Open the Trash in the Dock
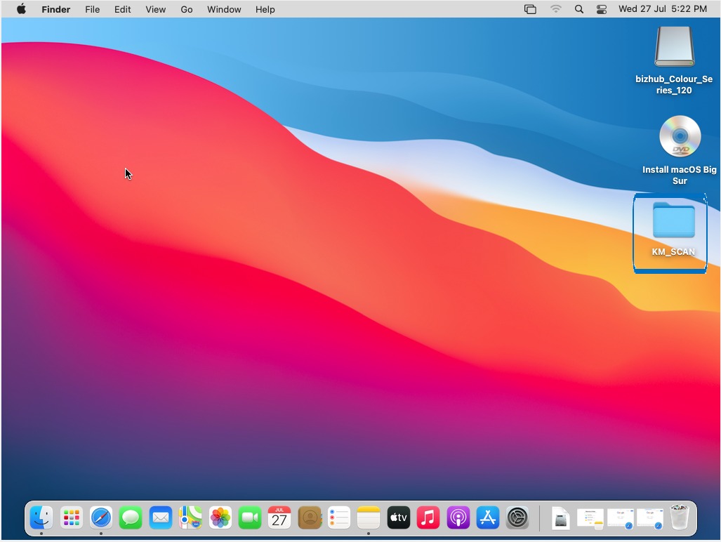Image resolution: width=721 pixels, height=542 pixels. click(680, 518)
